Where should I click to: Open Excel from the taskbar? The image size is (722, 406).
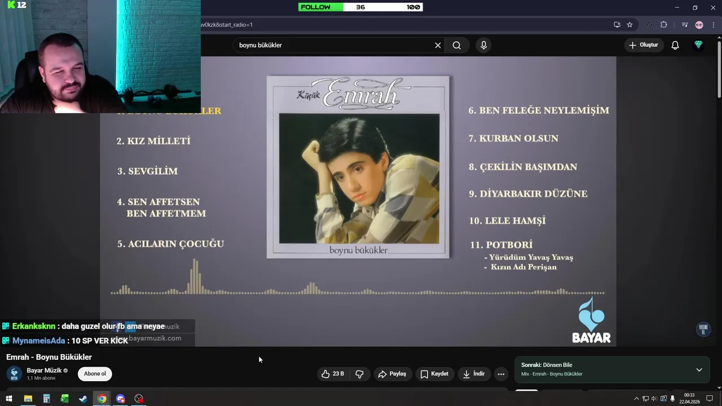(65, 399)
